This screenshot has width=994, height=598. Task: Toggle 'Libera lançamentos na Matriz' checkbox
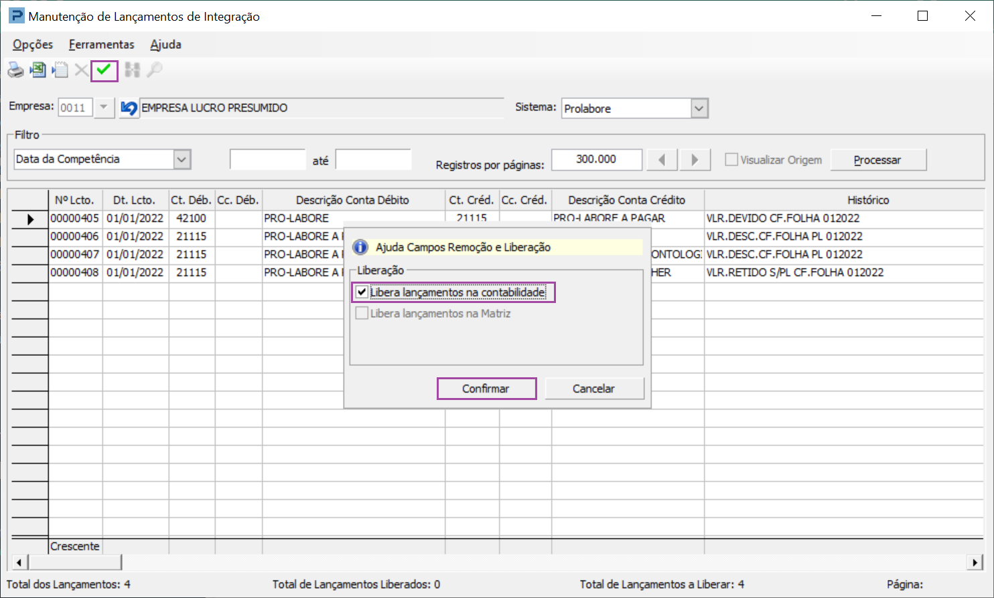pos(362,313)
